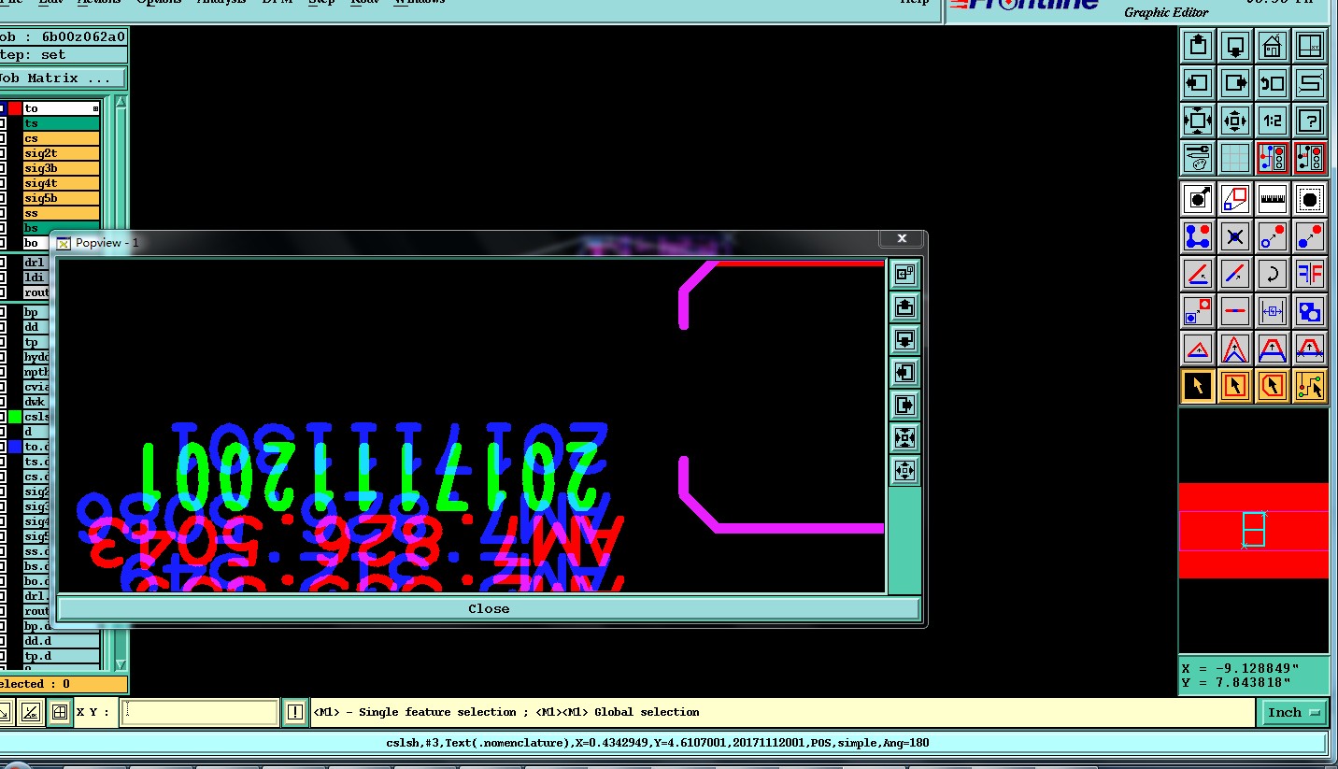Click the Popview pan down icon
Viewport: 1338px width, 769px height.
point(904,339)
